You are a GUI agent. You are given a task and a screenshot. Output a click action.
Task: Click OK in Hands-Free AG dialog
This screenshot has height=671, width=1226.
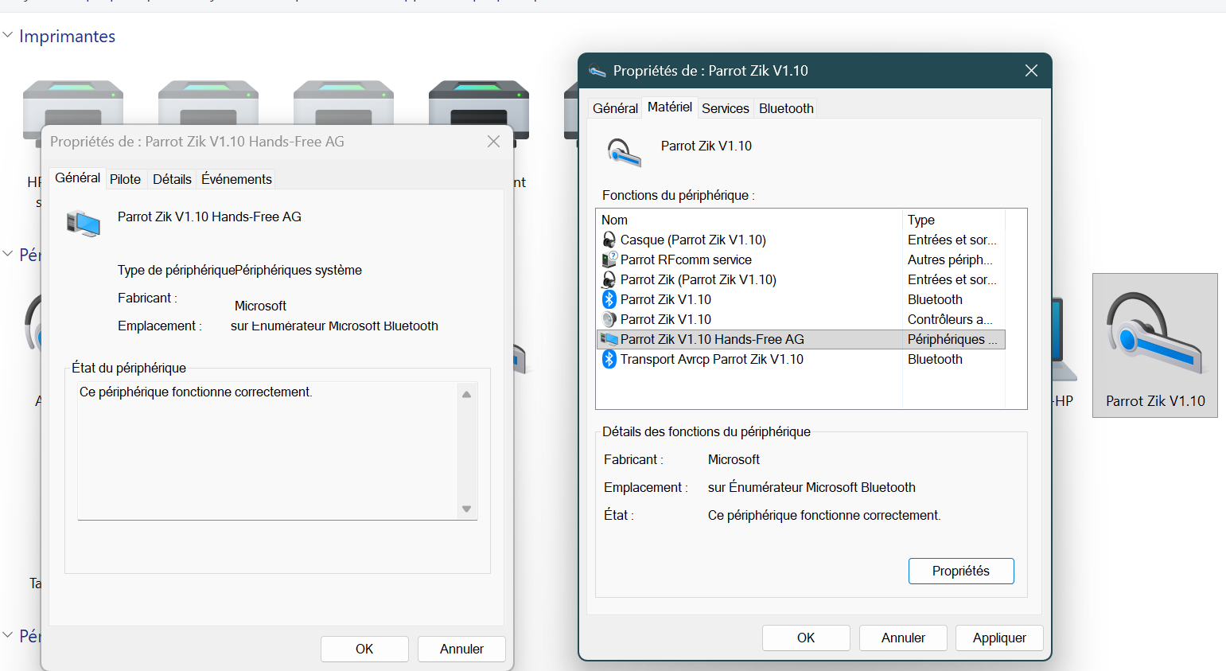[x=364, y=649]
